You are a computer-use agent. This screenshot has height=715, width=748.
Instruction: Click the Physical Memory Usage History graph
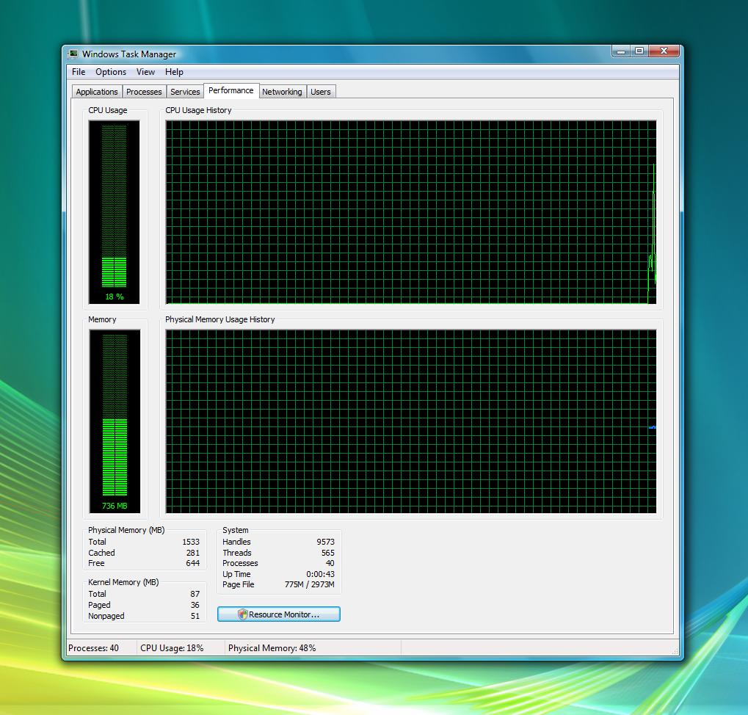pyautogui.click(x=410, y=421)
